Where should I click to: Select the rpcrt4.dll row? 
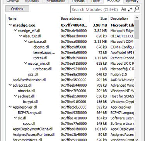point(70,58)
